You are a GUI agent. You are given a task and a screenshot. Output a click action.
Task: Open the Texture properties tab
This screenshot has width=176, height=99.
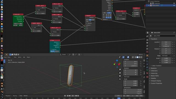point(147,77)
